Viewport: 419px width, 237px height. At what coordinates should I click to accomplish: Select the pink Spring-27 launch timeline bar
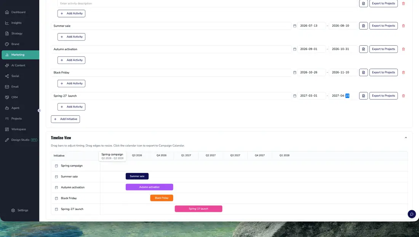pos(198,209)
